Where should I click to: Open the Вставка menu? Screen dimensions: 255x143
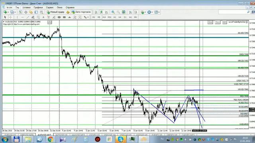pos(26,8)
